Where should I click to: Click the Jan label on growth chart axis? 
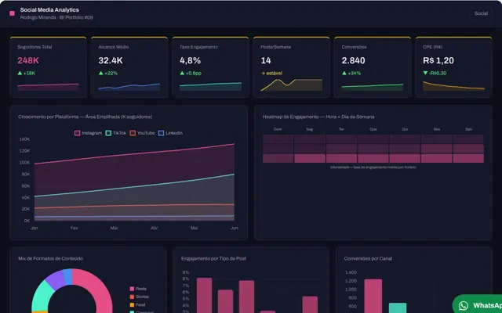(34, 228)
